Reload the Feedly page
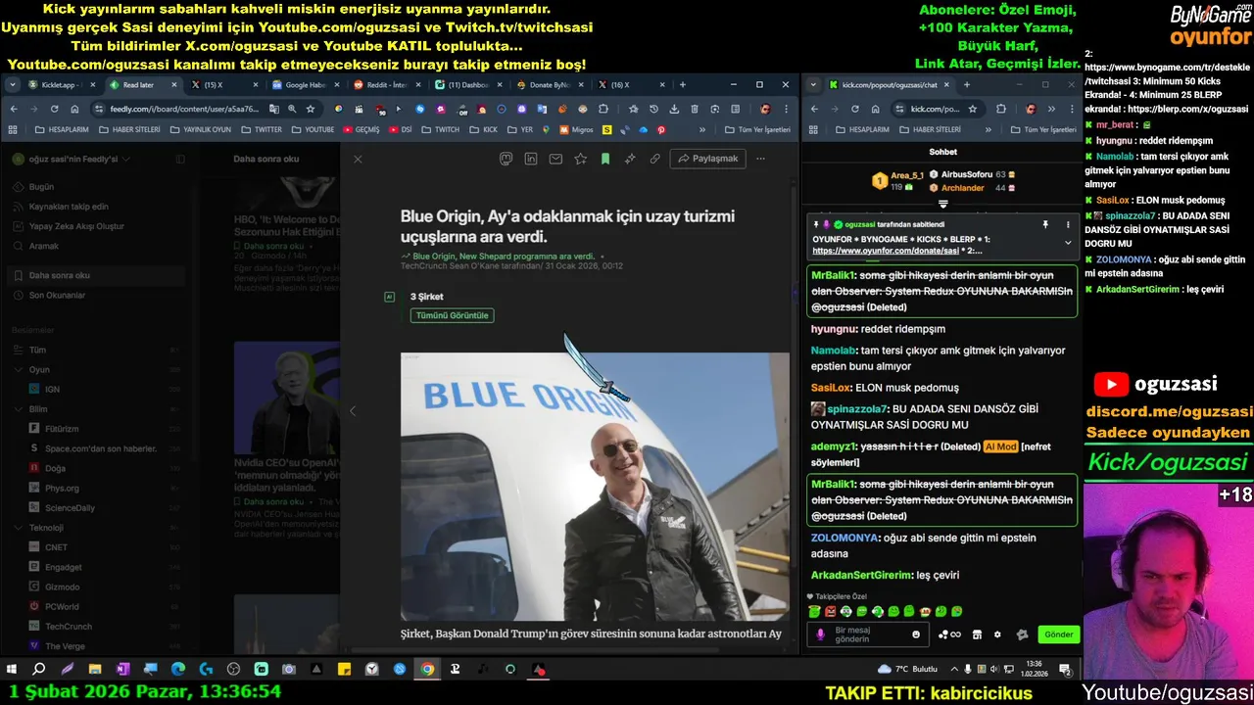This screenshot has width=1254, height=705. tap(54, 109)
